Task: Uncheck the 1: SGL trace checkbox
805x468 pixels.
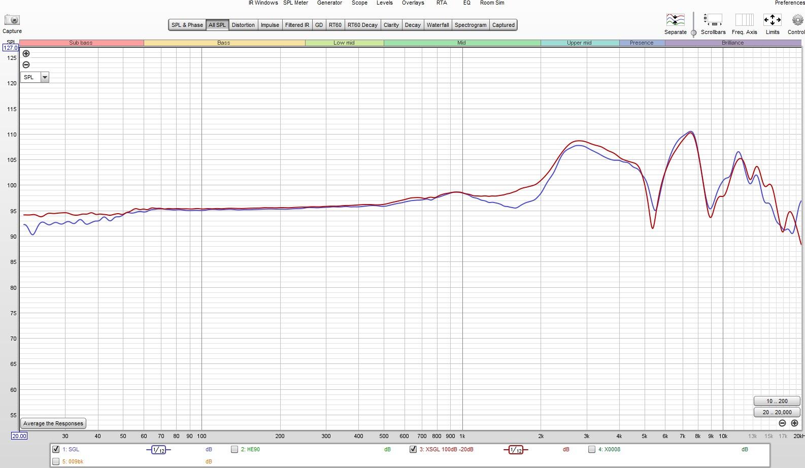Action: pos(56,449)
